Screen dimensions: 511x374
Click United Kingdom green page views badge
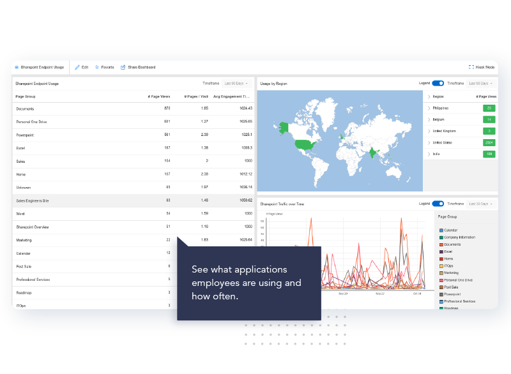489,131
